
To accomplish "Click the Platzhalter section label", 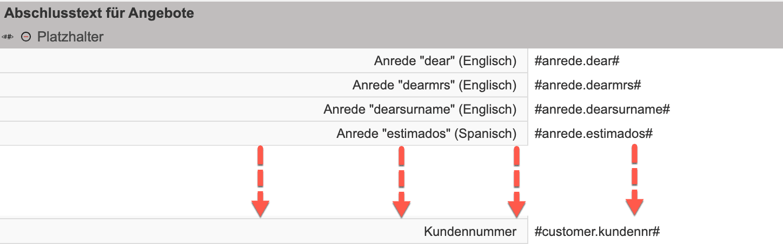I will point(70,37).
